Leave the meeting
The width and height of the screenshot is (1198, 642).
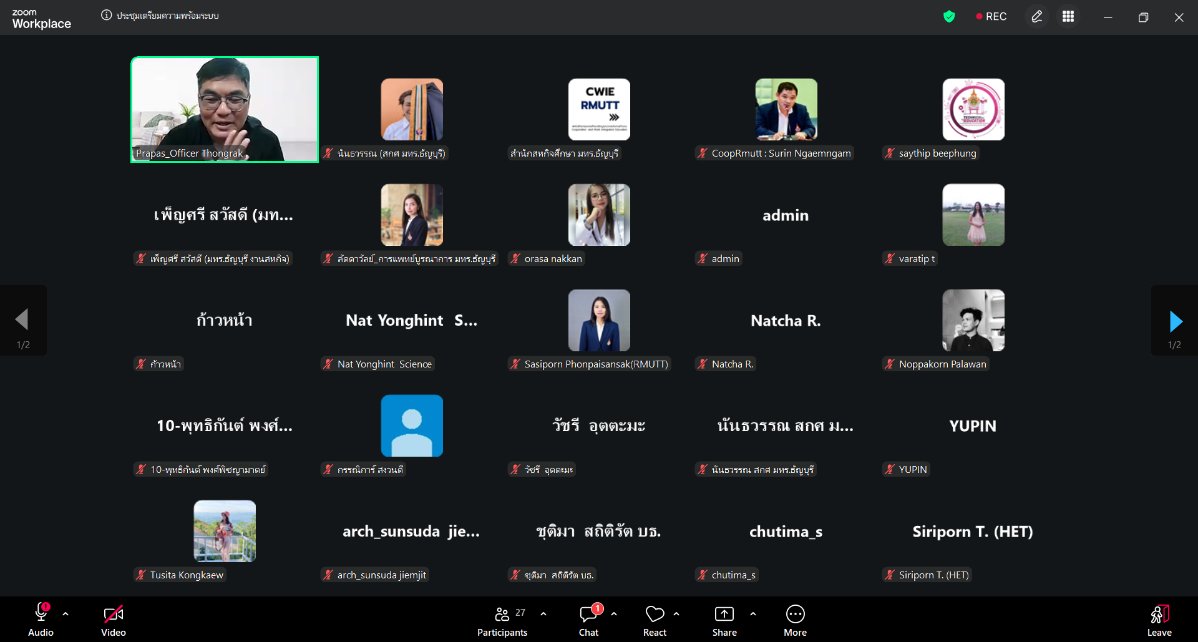[x=1159, y=621]
